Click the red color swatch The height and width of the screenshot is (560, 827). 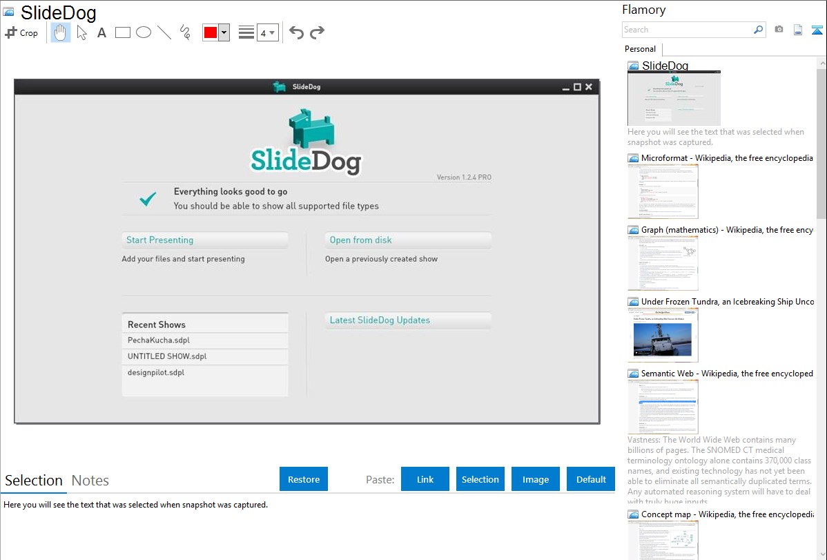click(211, 32)
